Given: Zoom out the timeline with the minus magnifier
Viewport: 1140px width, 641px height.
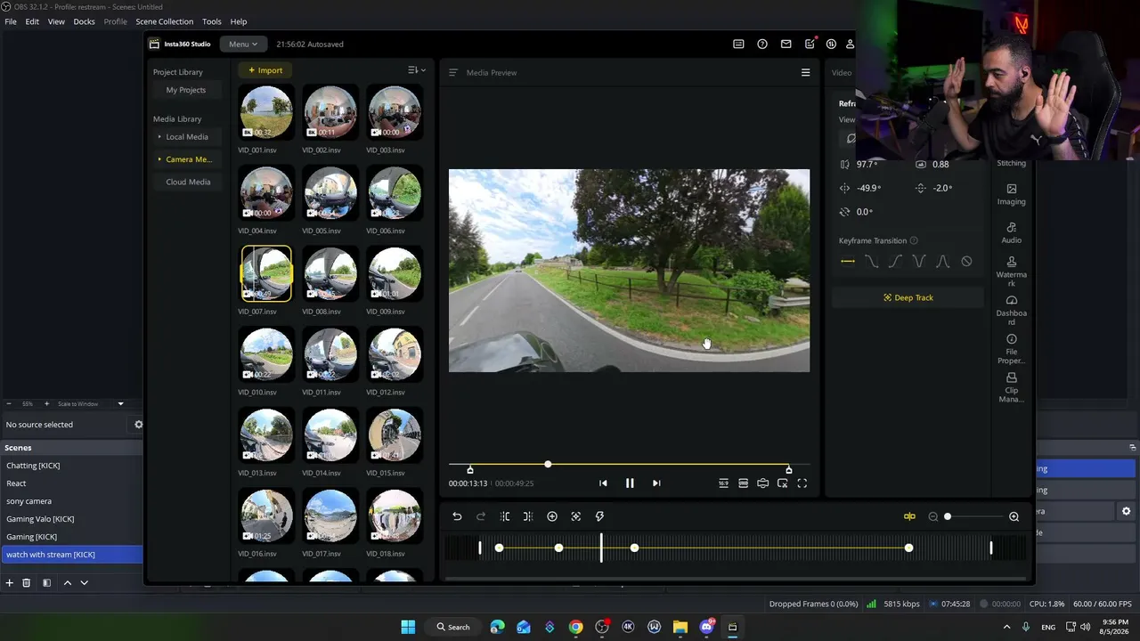Looking at the screenshot, I should (933, 516).
